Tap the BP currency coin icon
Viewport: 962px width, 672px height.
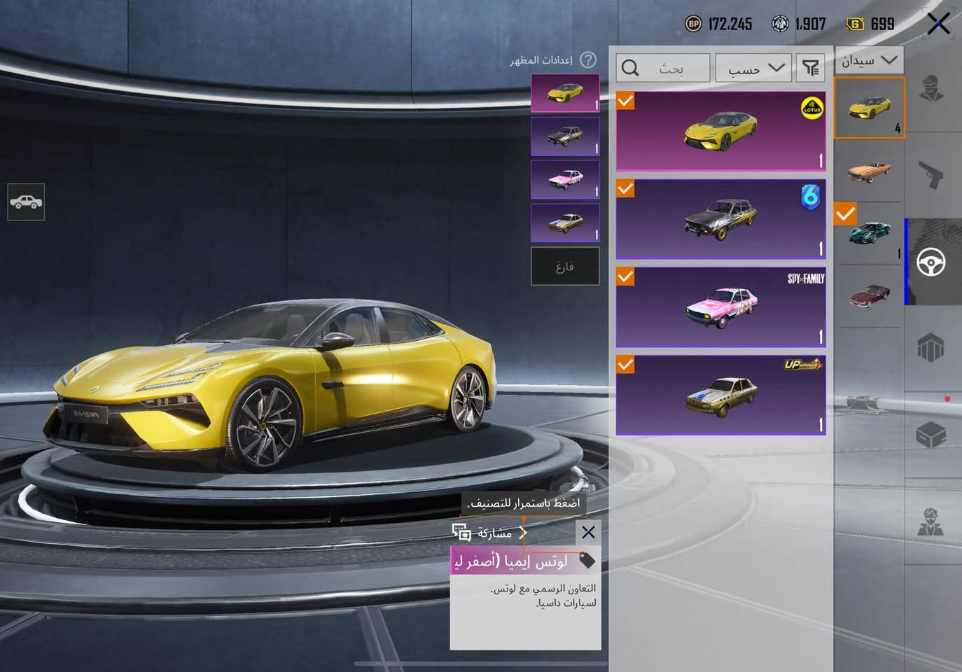tap(693, 24)
